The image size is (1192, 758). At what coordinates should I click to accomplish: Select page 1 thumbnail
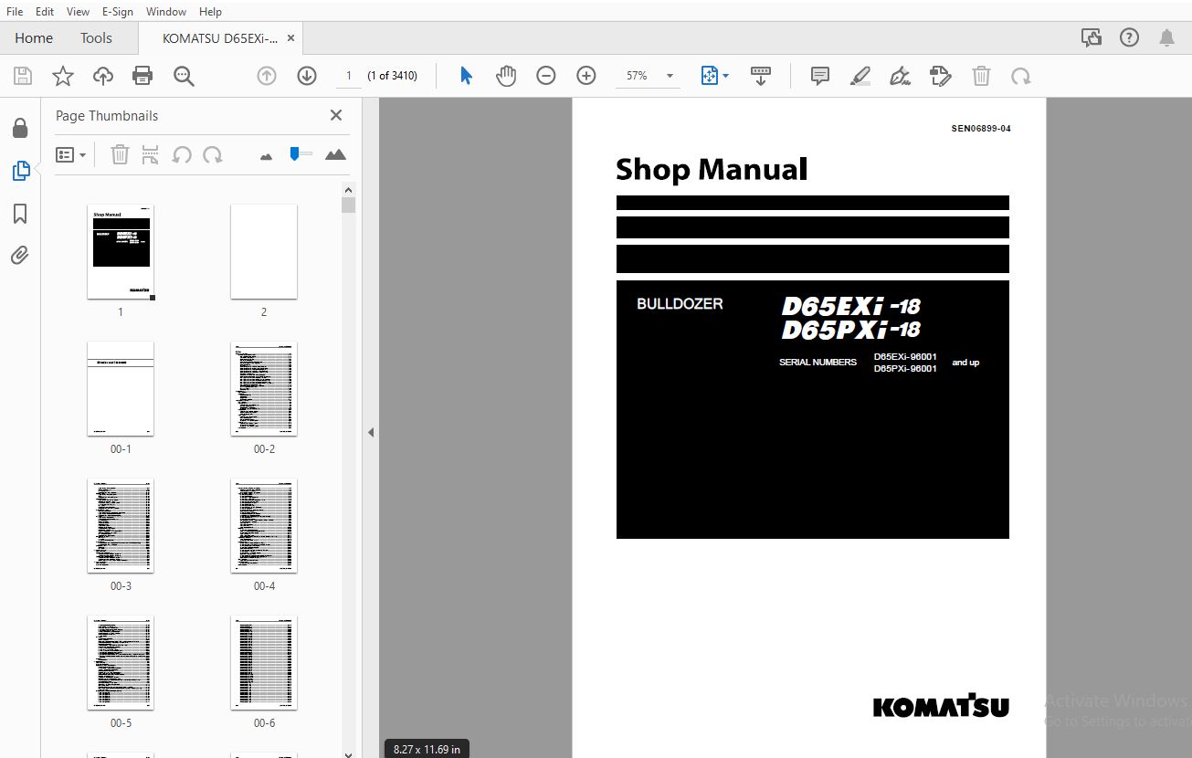(121, 252)
